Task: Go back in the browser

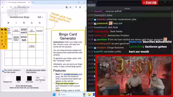Action: 3,7
